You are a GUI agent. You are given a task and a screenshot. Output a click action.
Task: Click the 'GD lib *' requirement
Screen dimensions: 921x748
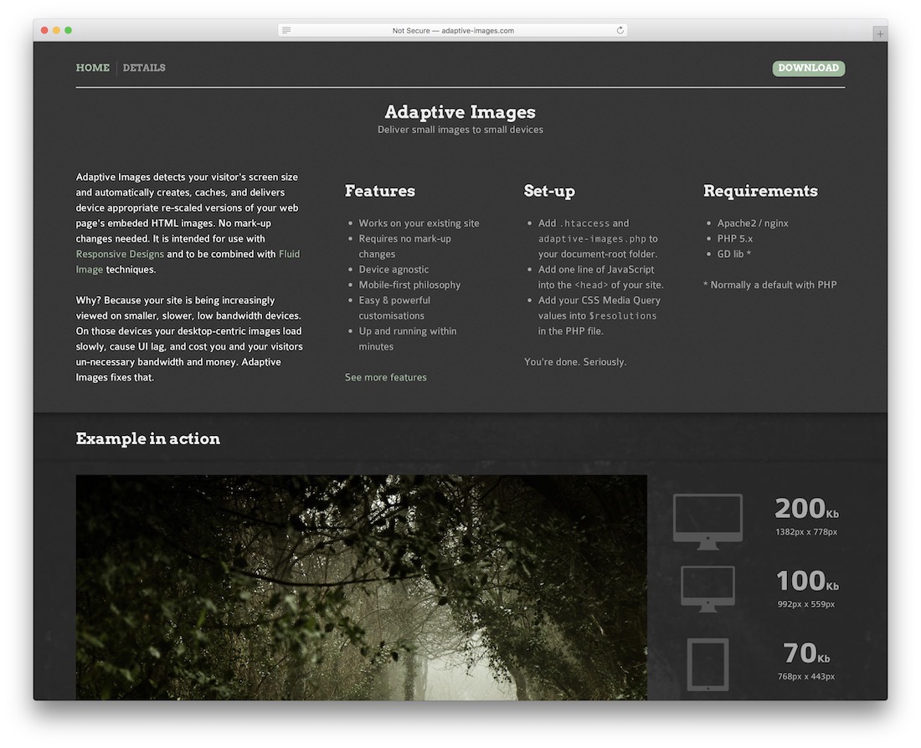click(x=733, y=254)
